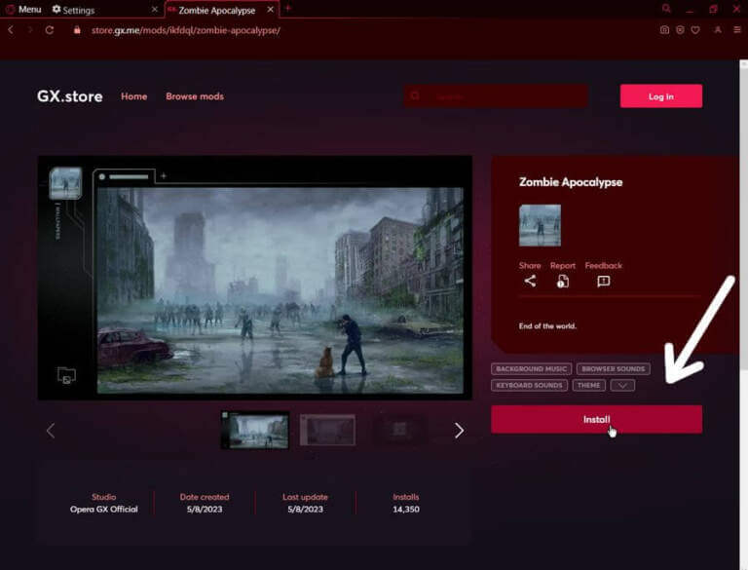Reload the page
Viewport: 748px width, 570px height.
click(x=49, y=30)
